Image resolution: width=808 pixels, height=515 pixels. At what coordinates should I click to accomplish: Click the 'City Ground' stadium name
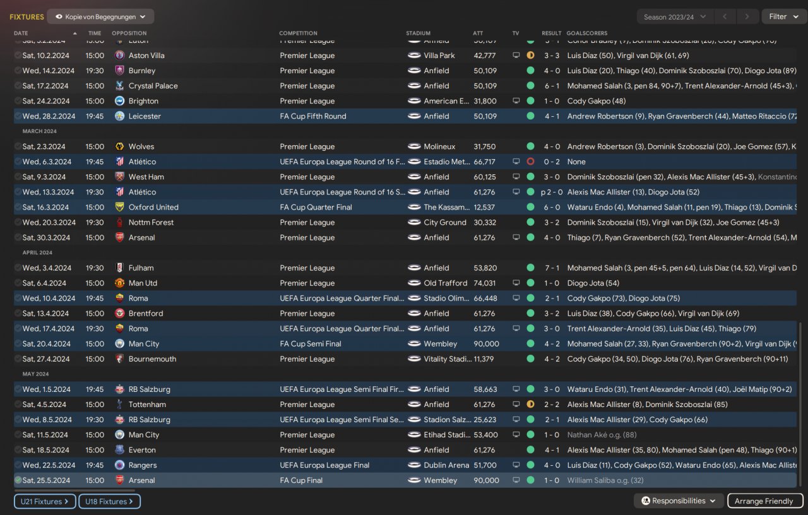pos(445,222)
